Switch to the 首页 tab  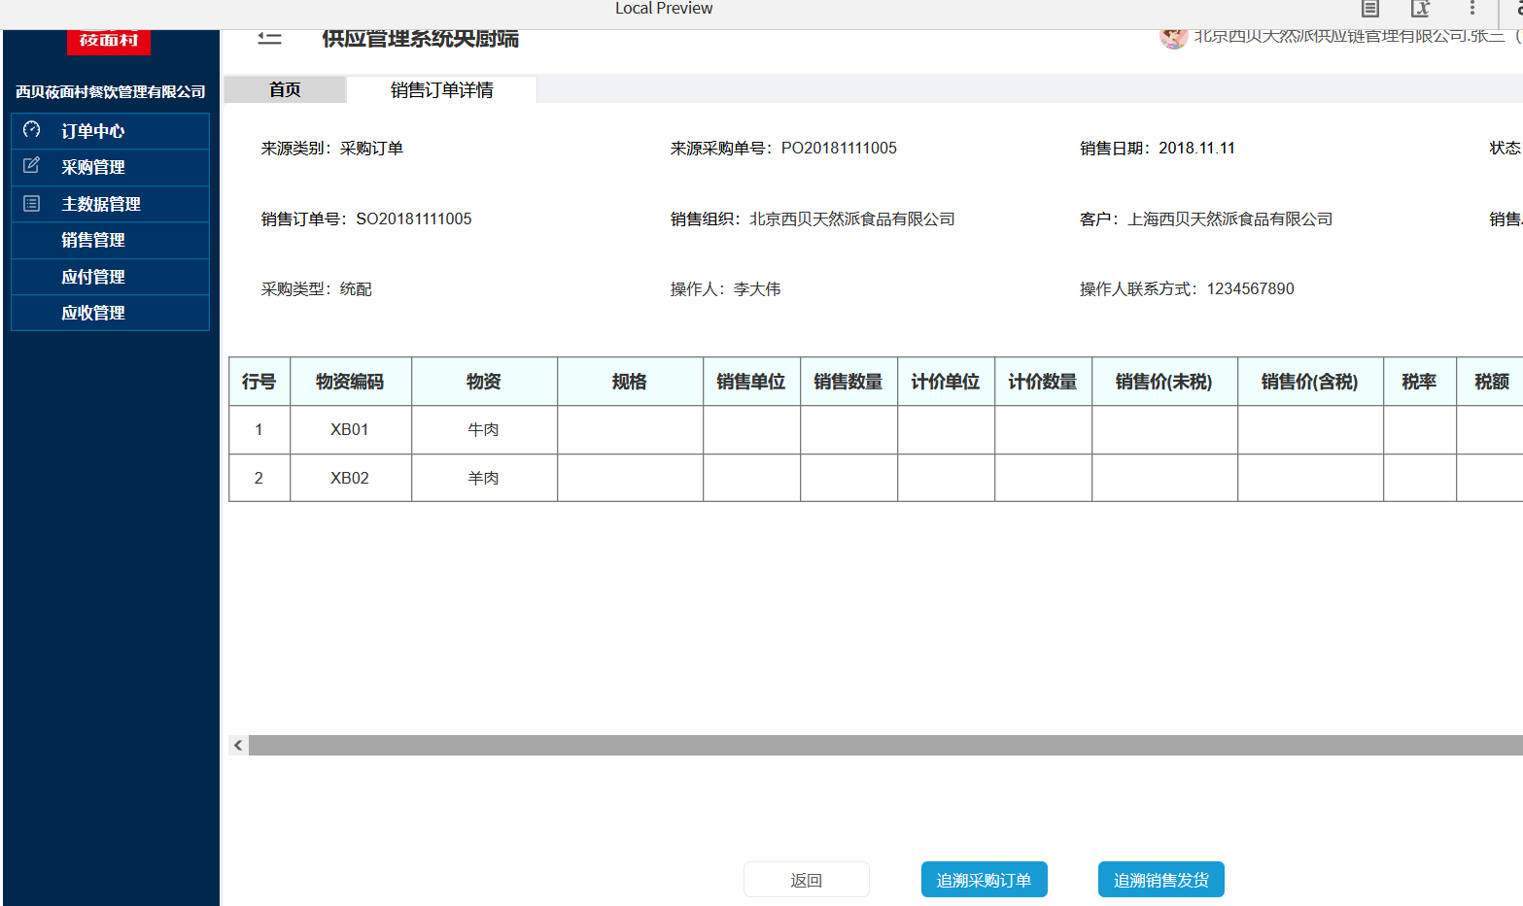pyautogui.click(x=285, y=89)
